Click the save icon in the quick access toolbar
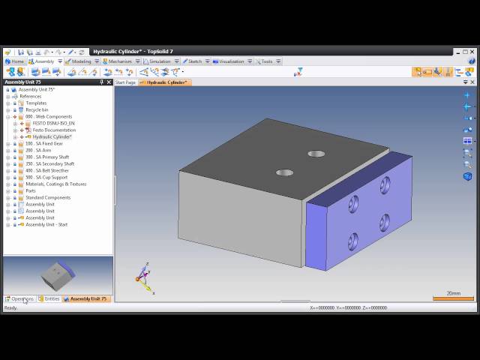This screenshot has width=480, height=360. [x=22, y=52]
